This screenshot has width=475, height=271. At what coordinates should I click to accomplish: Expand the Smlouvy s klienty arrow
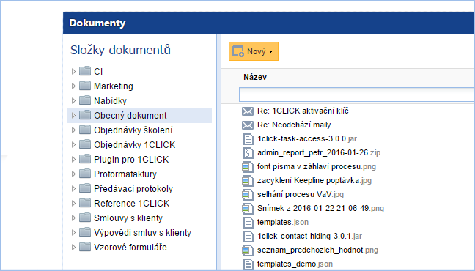click(73, 218)
